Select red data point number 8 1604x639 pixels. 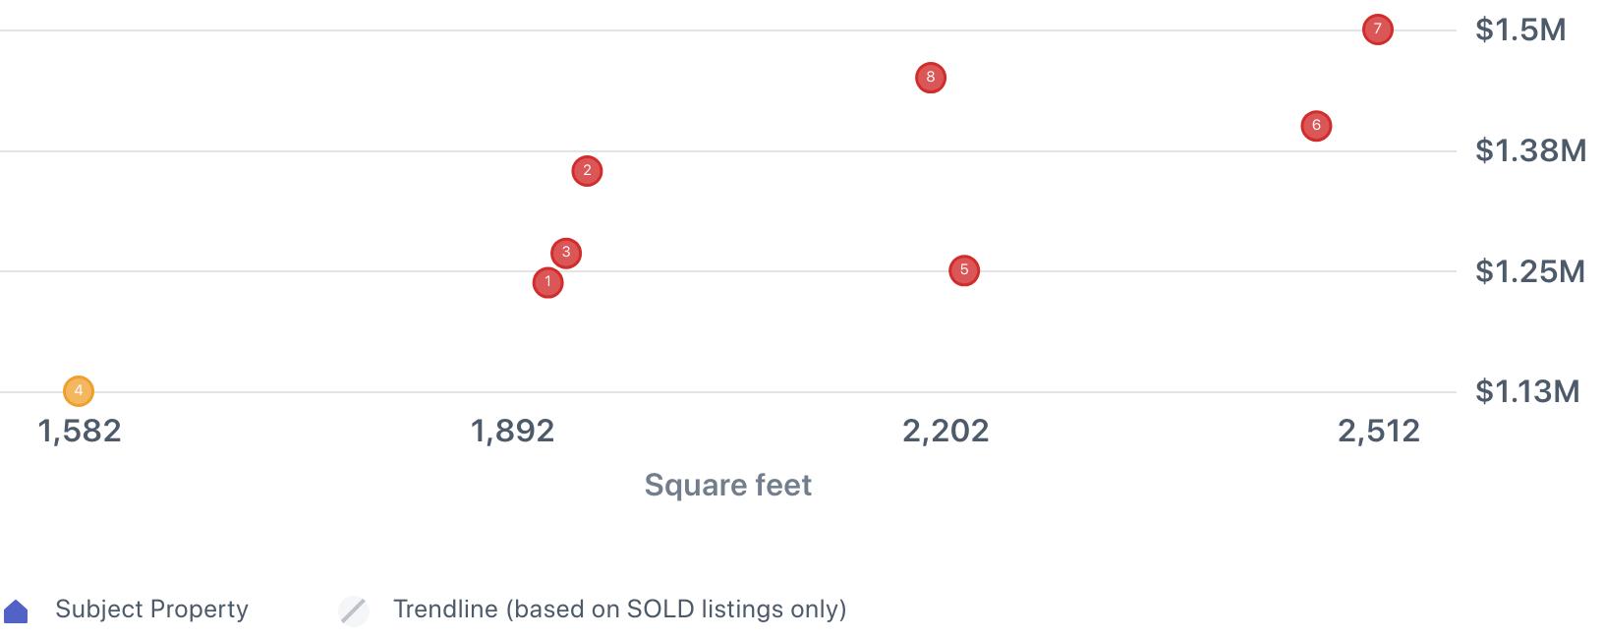point(930,78)
